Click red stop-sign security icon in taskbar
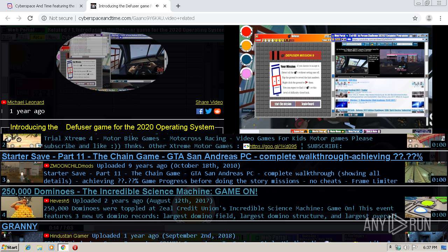The height and width of the screenshot is (252, 448). (x=75, y=247)
